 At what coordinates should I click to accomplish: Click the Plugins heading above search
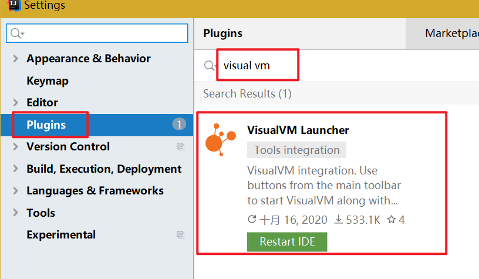point(222,33)
